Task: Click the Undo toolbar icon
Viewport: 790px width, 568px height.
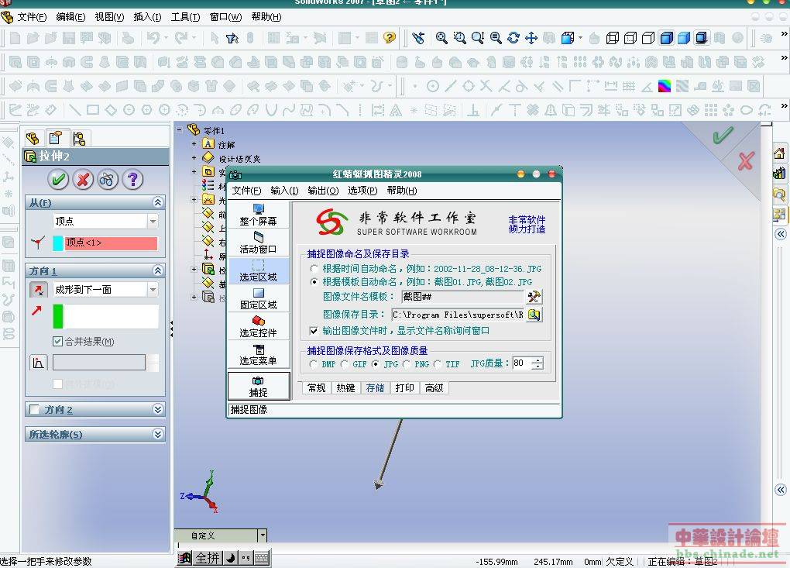Action: click(153, 38)
